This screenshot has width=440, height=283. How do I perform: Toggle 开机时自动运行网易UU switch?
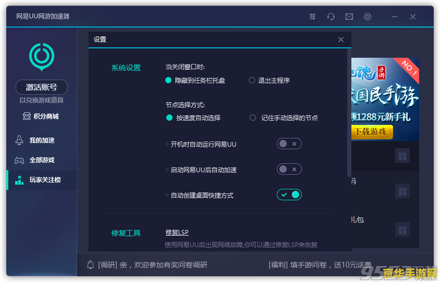(x=289, y=144)
